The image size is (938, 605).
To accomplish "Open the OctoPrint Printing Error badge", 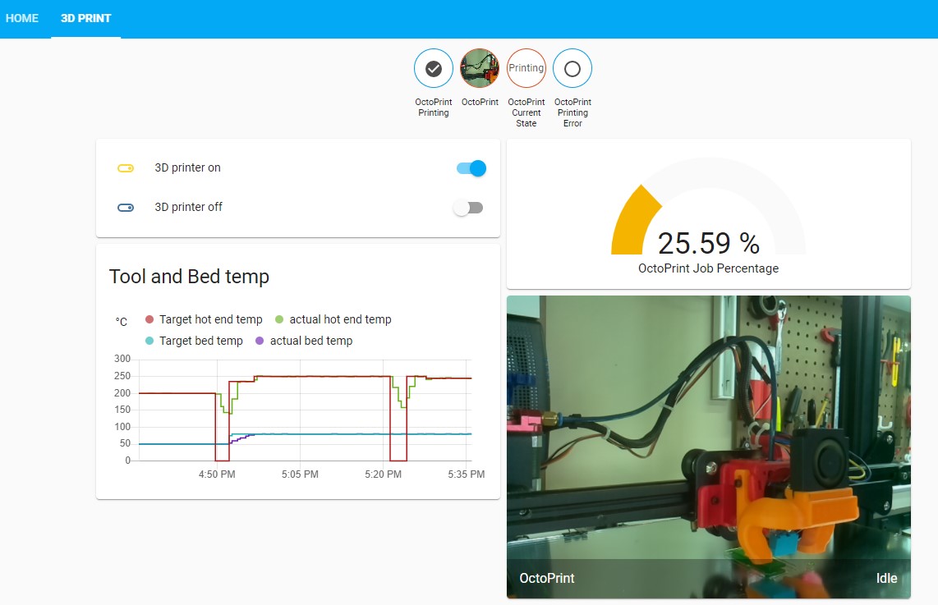I will [572, 67].
